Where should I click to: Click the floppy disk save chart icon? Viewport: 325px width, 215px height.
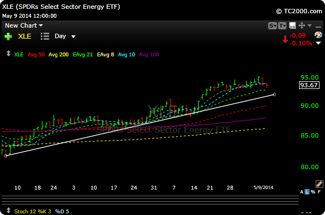(292, 26)
